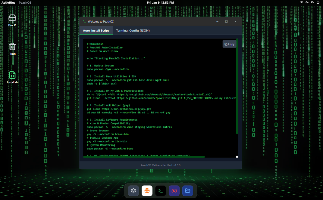The width and height of the screenshot is (323, 200).
Task: Select the Install.sh file icon
Action: (12, 77)
